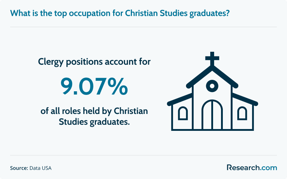The height and width of the screenshot is (179, 287).
Task: Click the church building icon
Action: (212, 91)
